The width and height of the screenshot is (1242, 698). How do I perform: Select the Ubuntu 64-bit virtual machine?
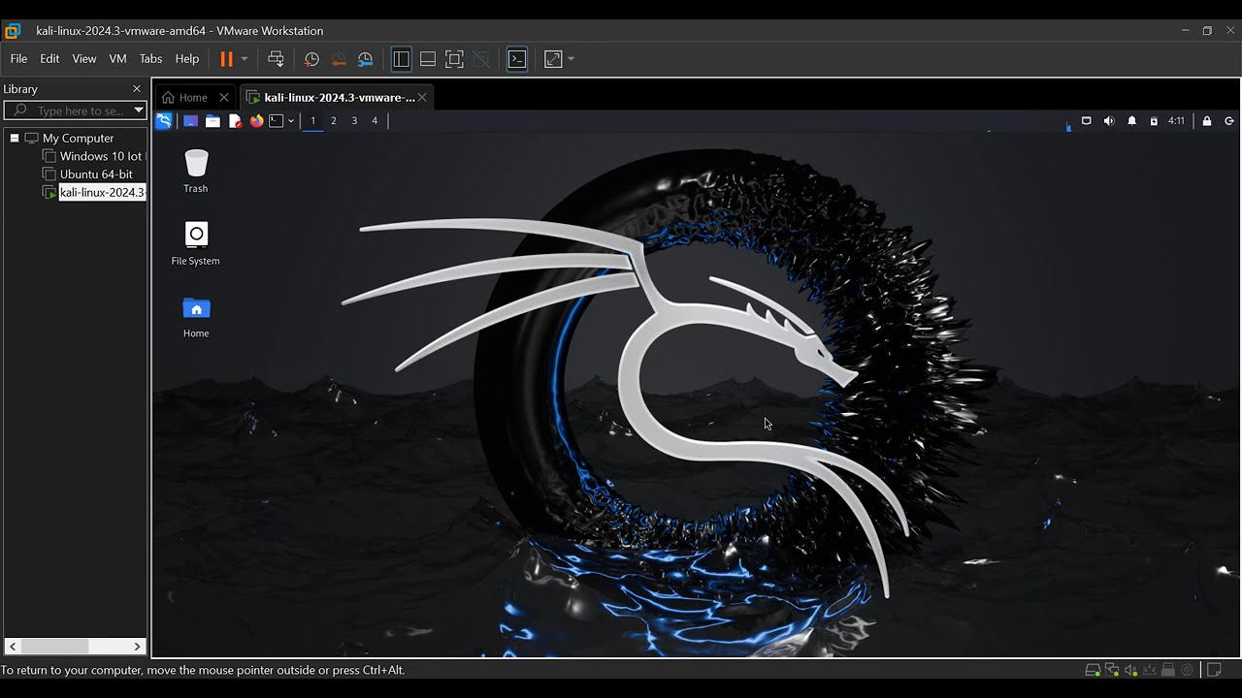[x=96, y=174]
